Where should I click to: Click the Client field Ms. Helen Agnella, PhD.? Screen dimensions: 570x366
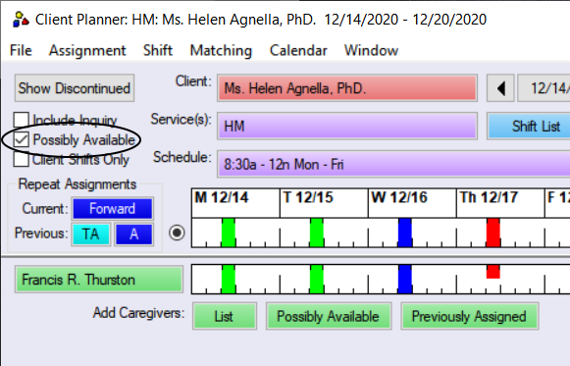coord(347,88)
